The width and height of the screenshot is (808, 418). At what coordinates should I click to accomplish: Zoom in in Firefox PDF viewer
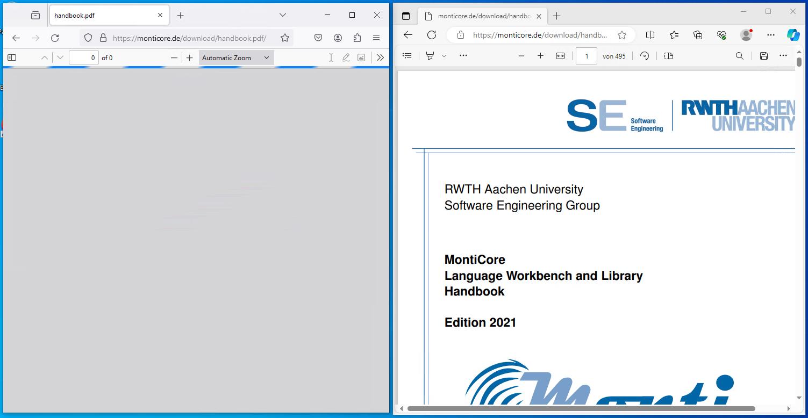pos(189,57)
